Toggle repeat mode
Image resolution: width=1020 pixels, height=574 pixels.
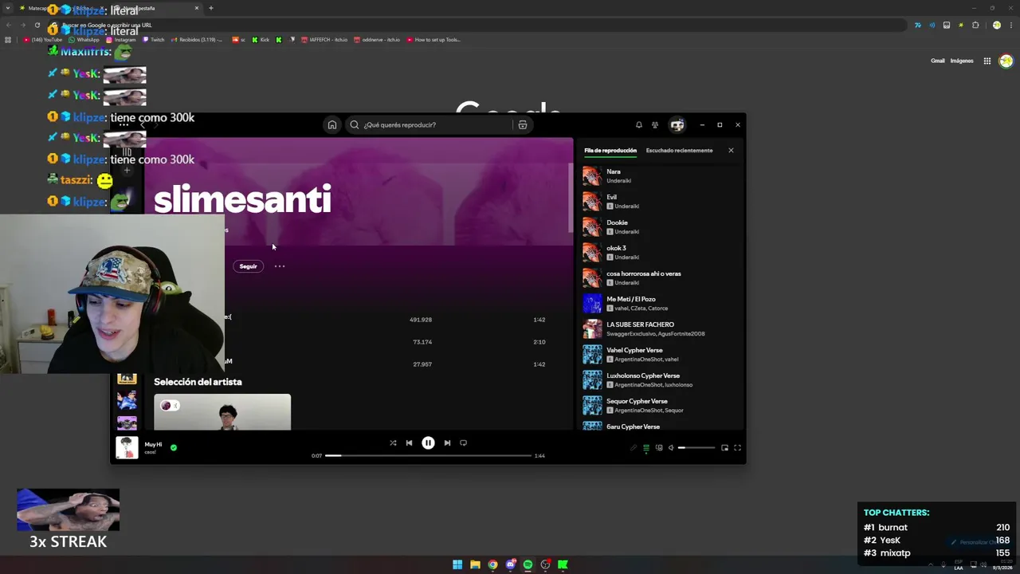point(463,442)
